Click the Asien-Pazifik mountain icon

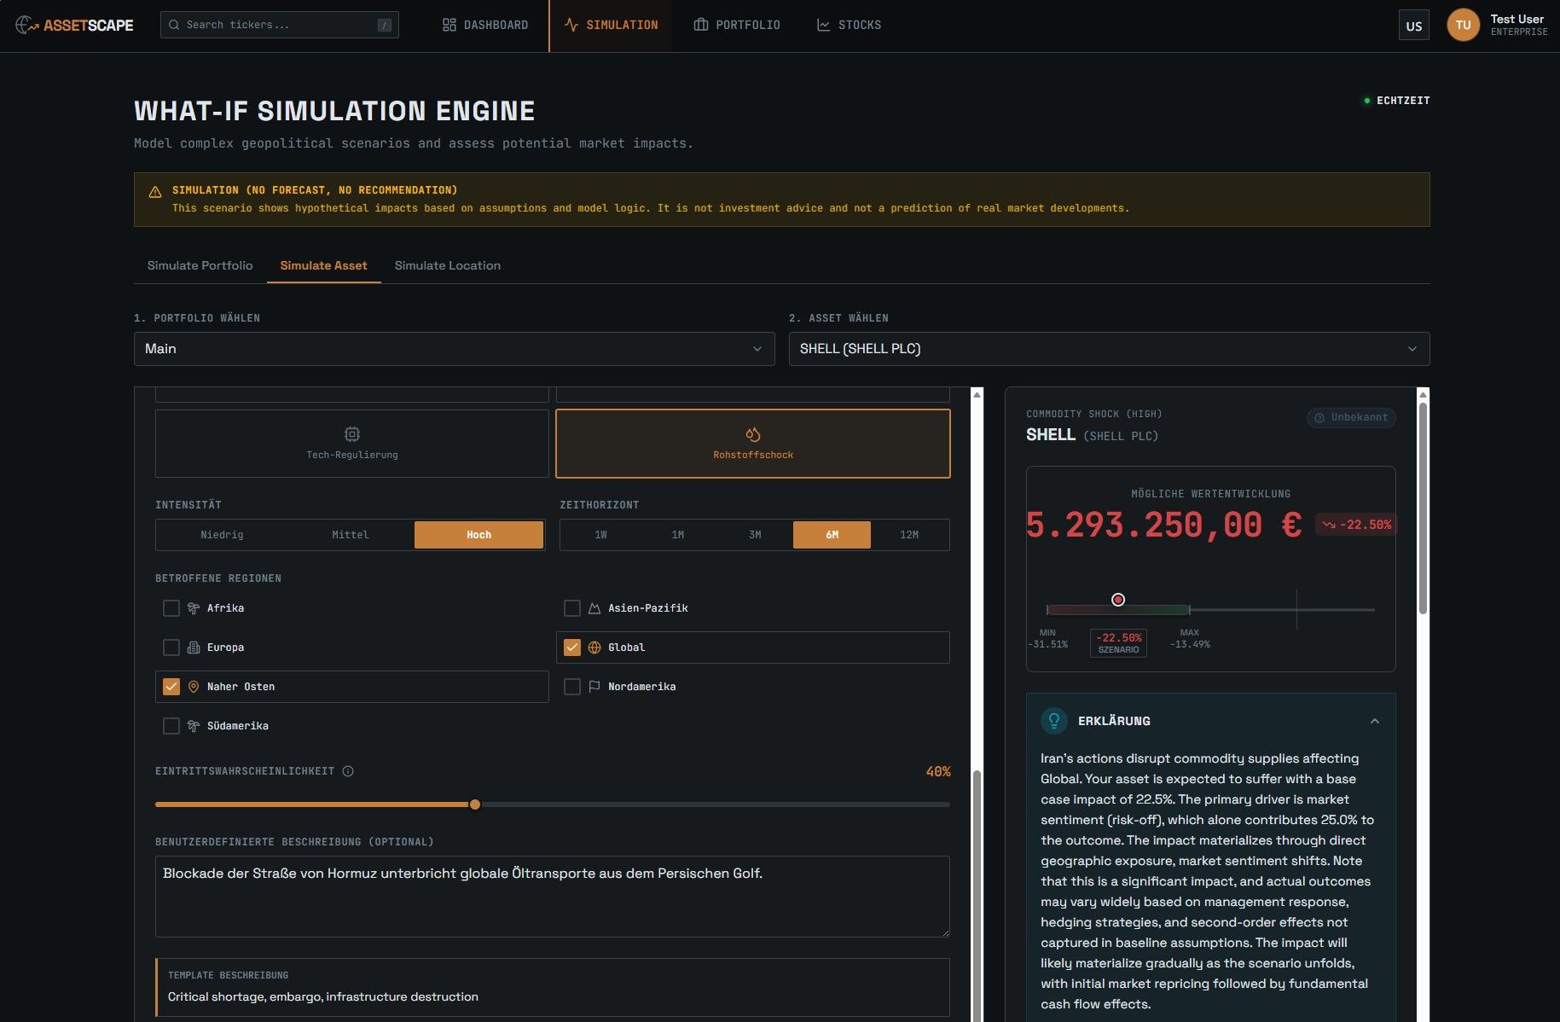tap(594, 608)
